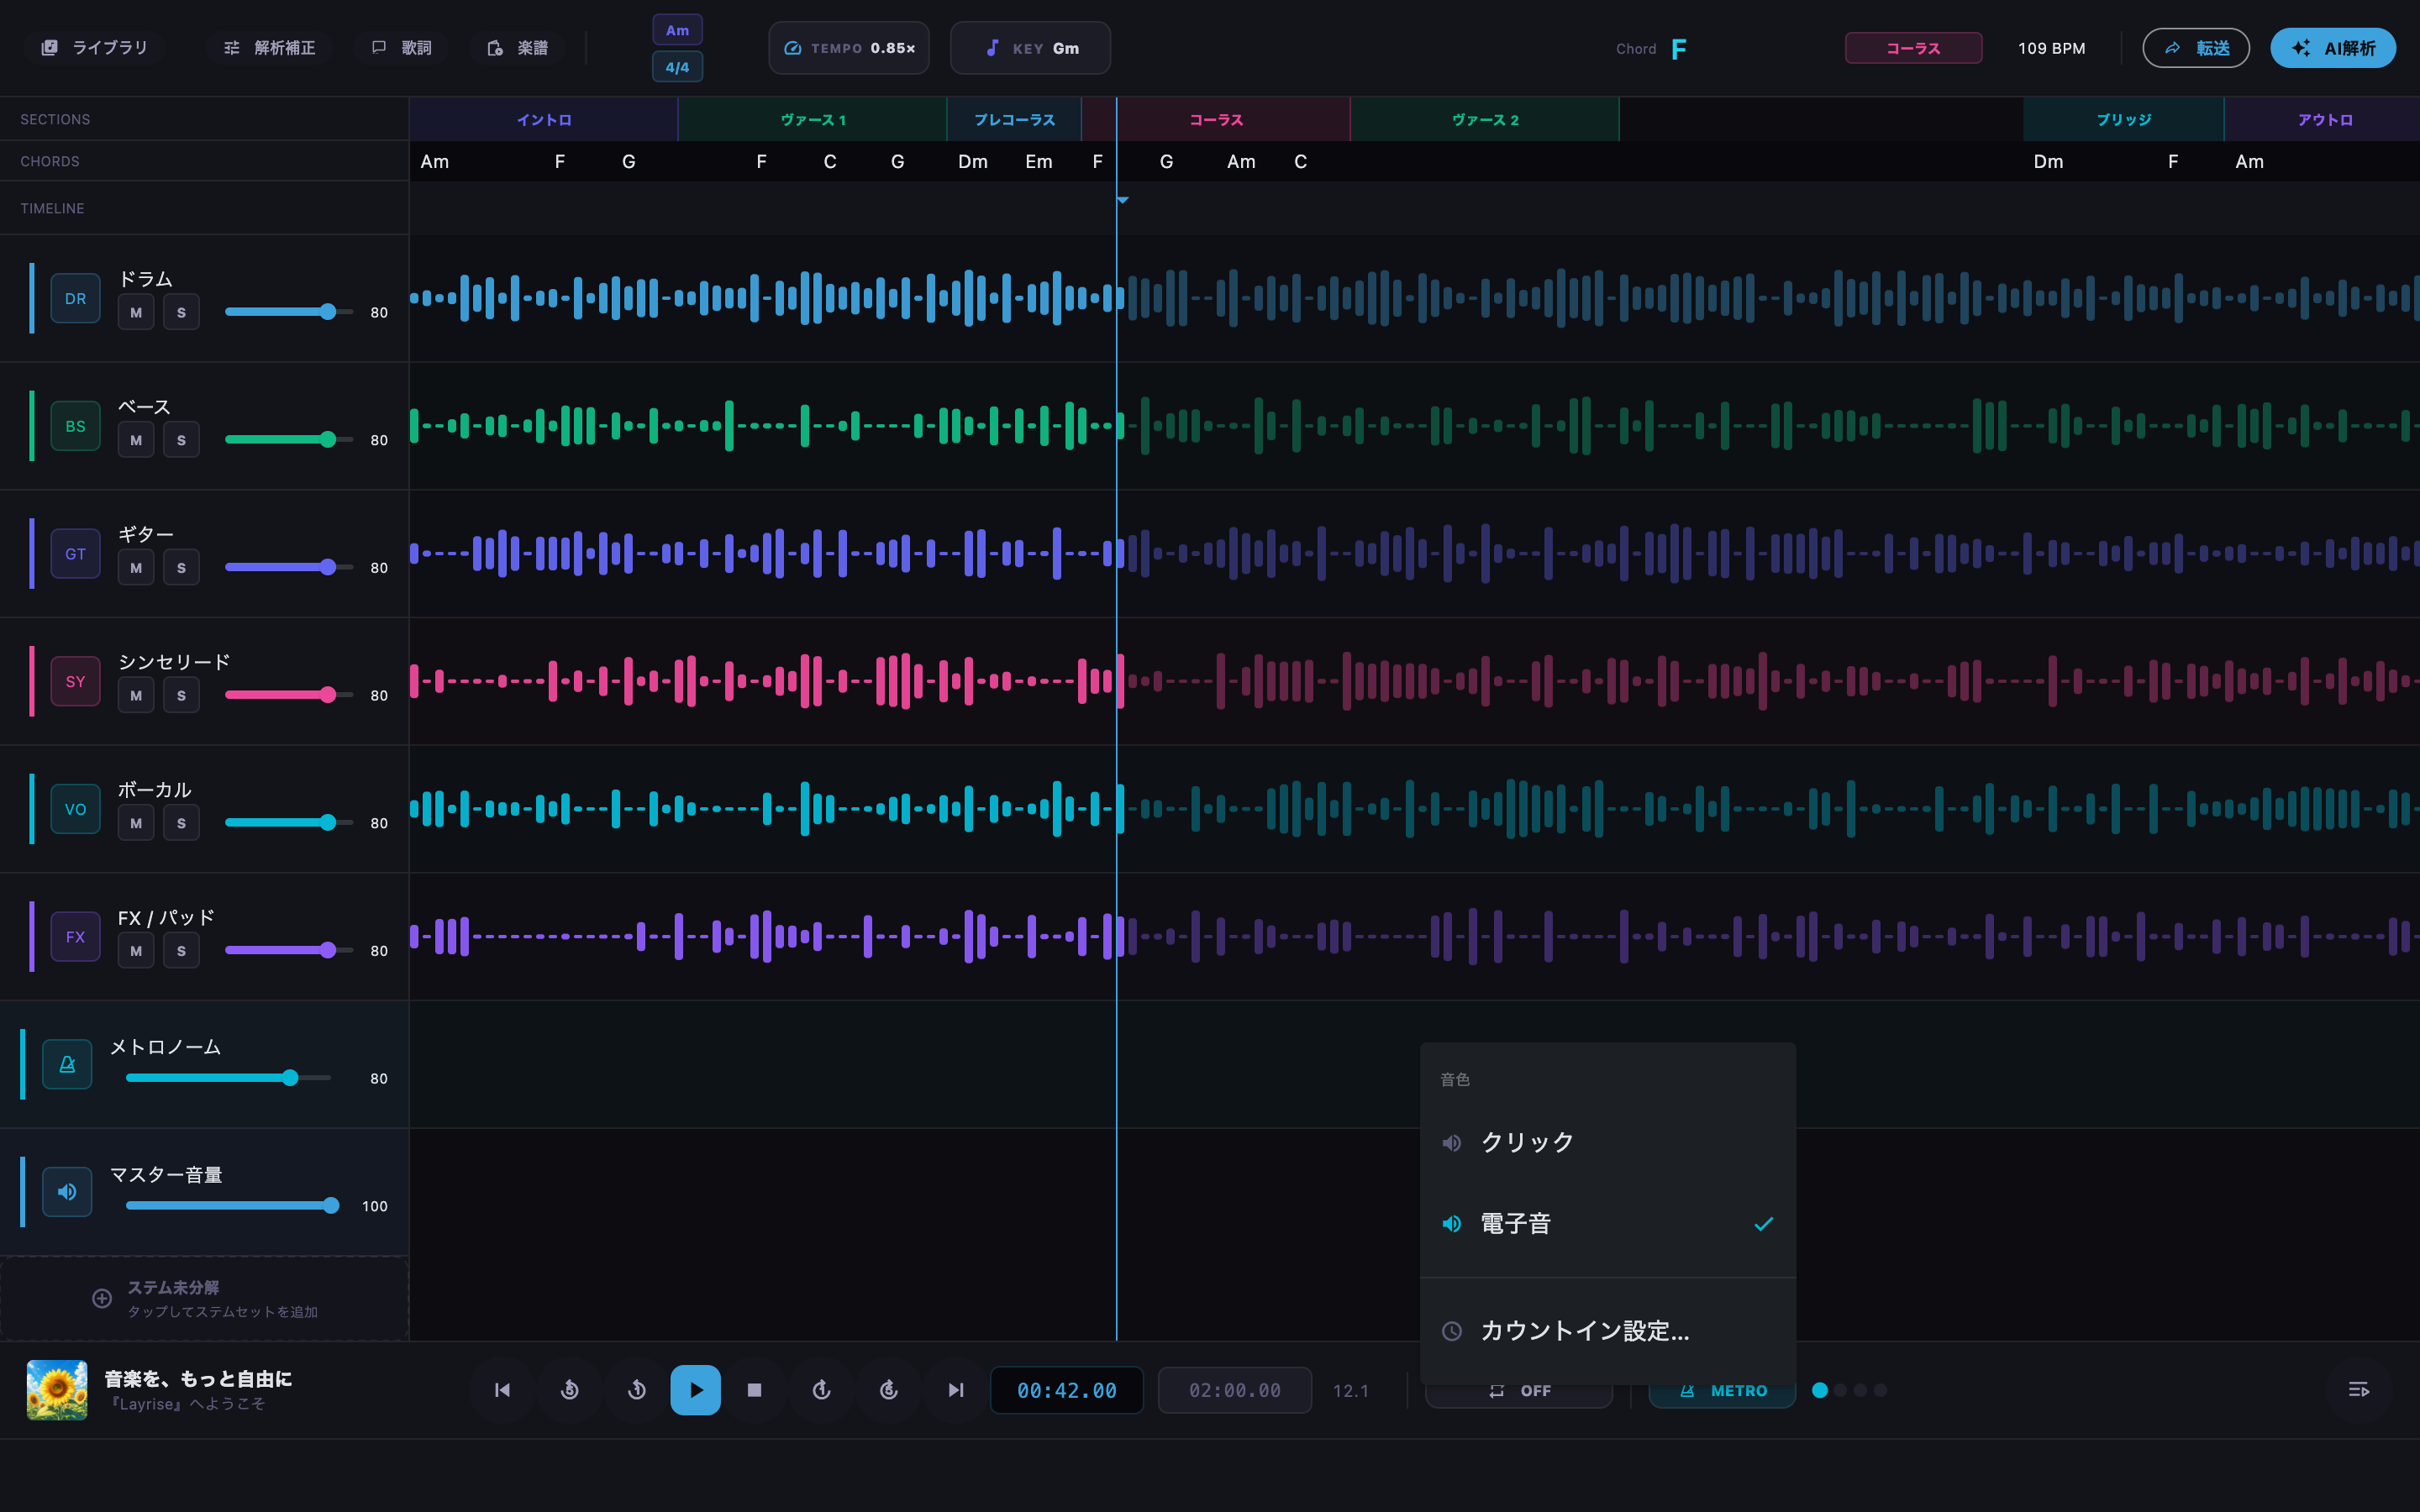Forward 5 seconds icon

click(888, 1390)
